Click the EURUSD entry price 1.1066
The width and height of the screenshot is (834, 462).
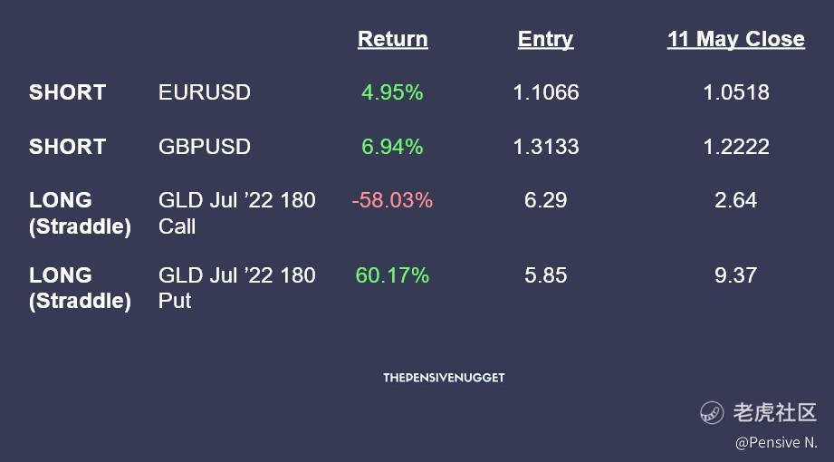pos(546,92)
